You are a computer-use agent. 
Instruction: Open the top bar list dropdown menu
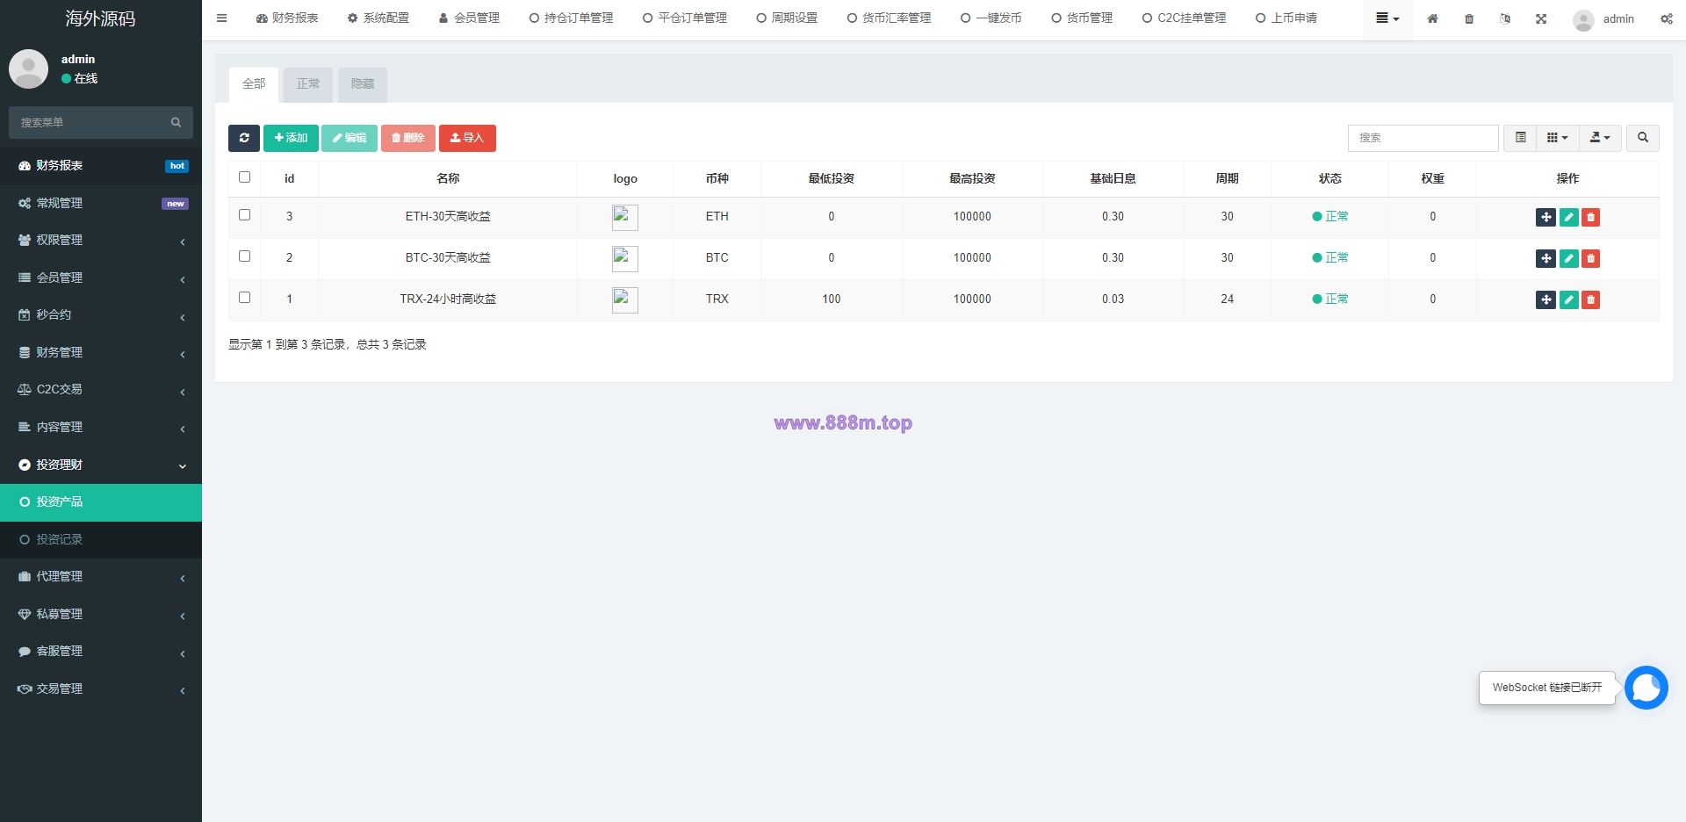click(1387, 18)
